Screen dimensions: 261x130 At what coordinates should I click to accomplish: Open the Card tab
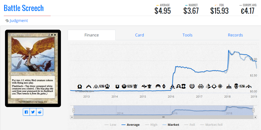point(139,35)
